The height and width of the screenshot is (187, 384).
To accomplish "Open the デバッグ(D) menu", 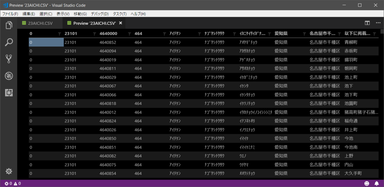I will 100,14.
